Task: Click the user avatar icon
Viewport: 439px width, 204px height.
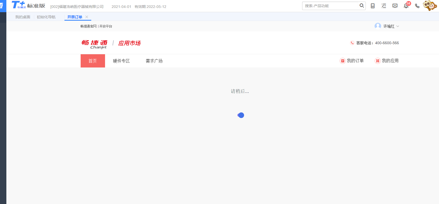Action: [378, 26]
